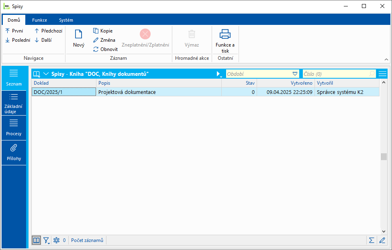
Task: Click the Správce systému K2 cell
Action: tap(347, 92)
